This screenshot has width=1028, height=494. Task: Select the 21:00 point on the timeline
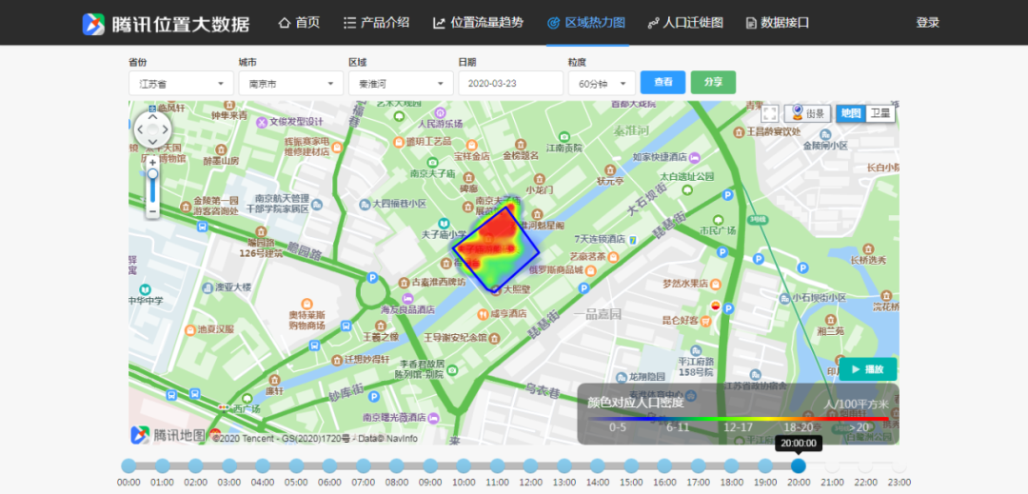pyautogui.click(x=832, y=465)
